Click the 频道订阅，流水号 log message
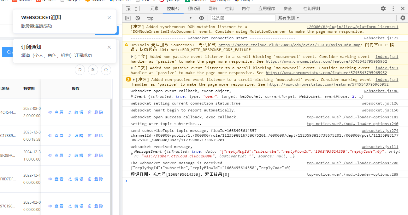This screenshot has width=408, height=215. pos(180,174)
